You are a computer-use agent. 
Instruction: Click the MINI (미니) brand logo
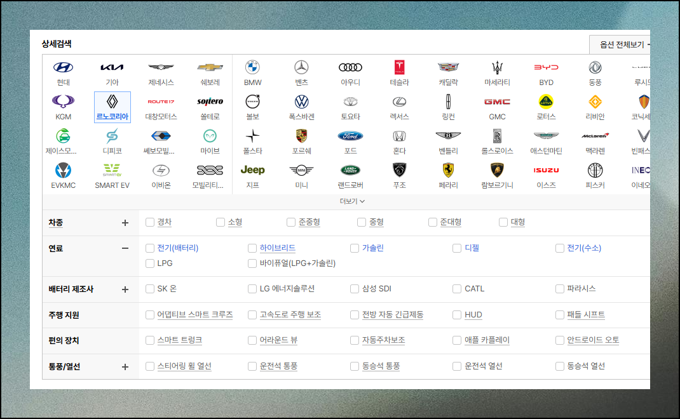[301, 170]
